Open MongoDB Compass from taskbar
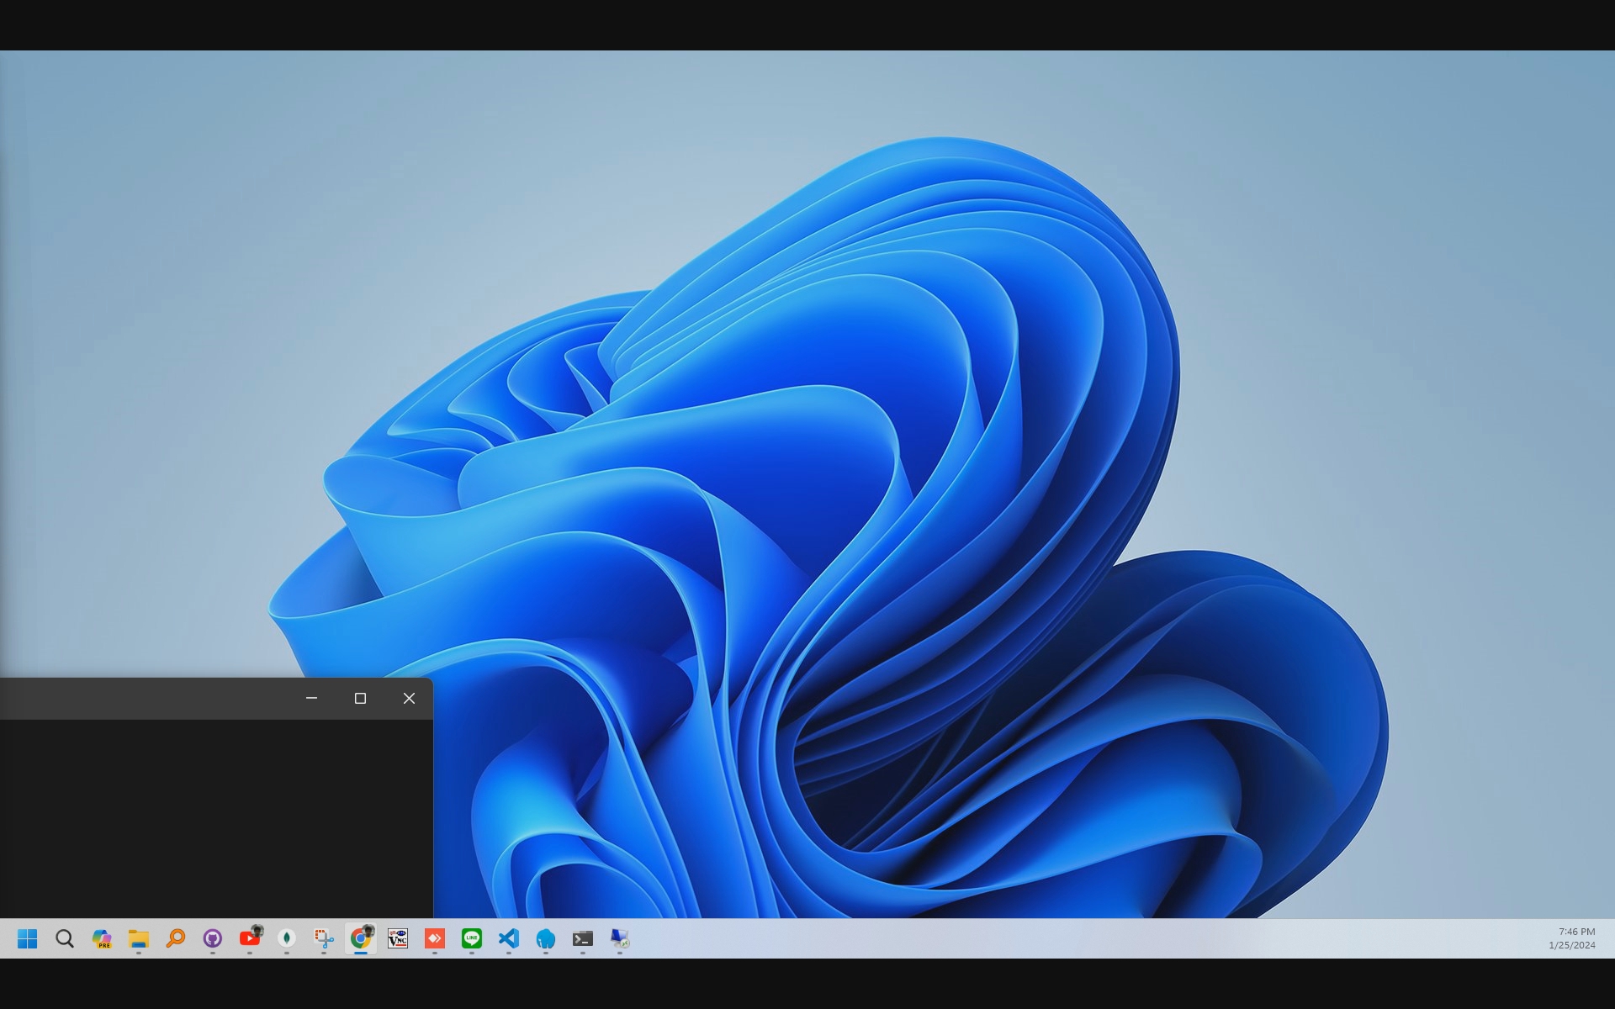The height and width of the screenshot is (1009, 1615). (x=287, y=938)
